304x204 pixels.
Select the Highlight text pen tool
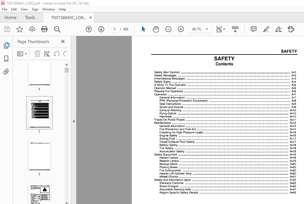coord(266,29)
